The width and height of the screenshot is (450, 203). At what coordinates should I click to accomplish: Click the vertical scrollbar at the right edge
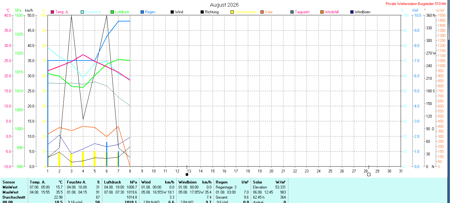(x=449, y=101)
